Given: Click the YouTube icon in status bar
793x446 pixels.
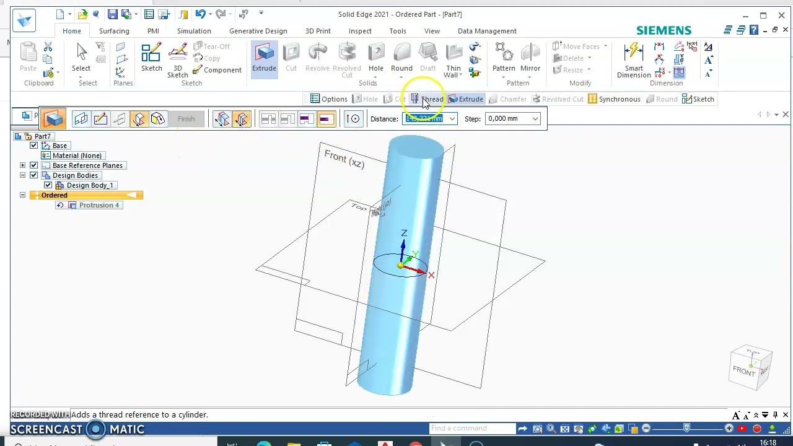Looking at the screenshot, I should pos(742,429).
